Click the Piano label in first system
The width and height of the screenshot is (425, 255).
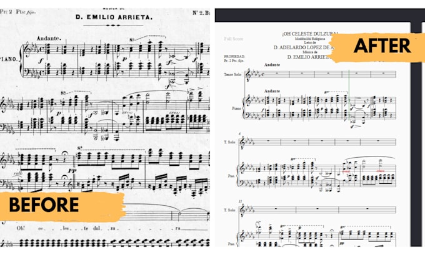[237, 108]
